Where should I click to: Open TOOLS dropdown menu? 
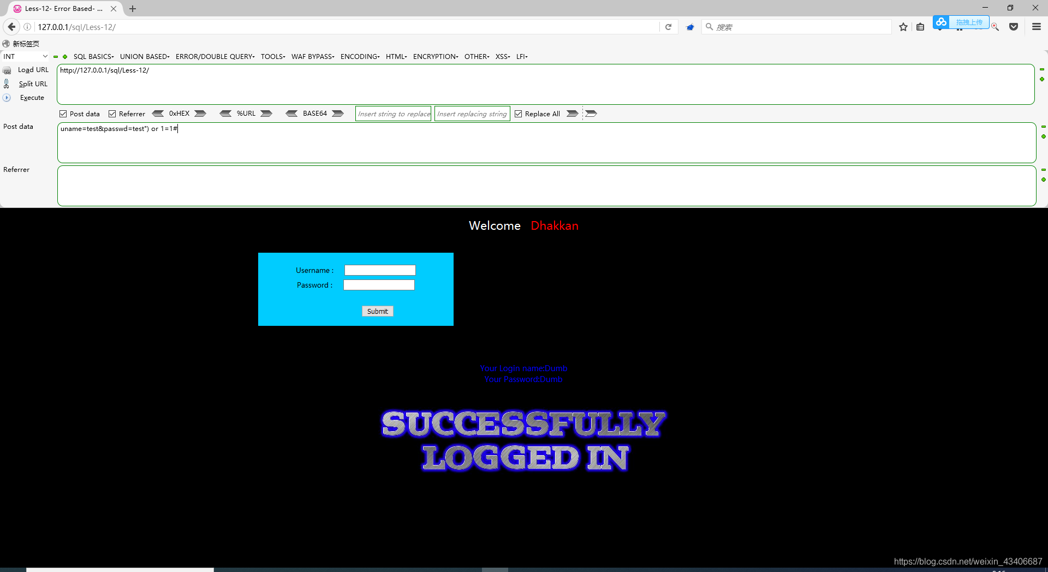click(273, 56)
